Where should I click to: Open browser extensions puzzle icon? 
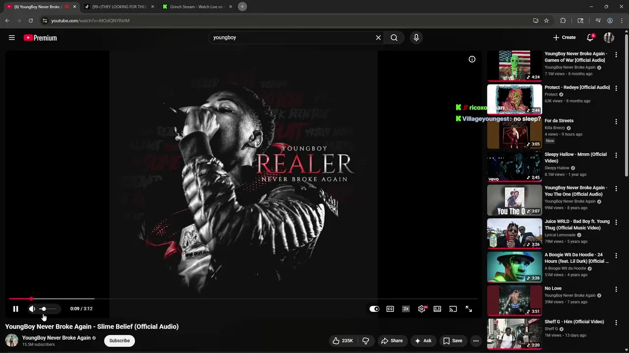(563, 21)
